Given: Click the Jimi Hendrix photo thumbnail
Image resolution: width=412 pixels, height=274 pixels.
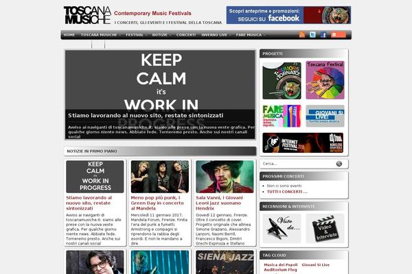Looking at the screenshot, I should [225, 177].
